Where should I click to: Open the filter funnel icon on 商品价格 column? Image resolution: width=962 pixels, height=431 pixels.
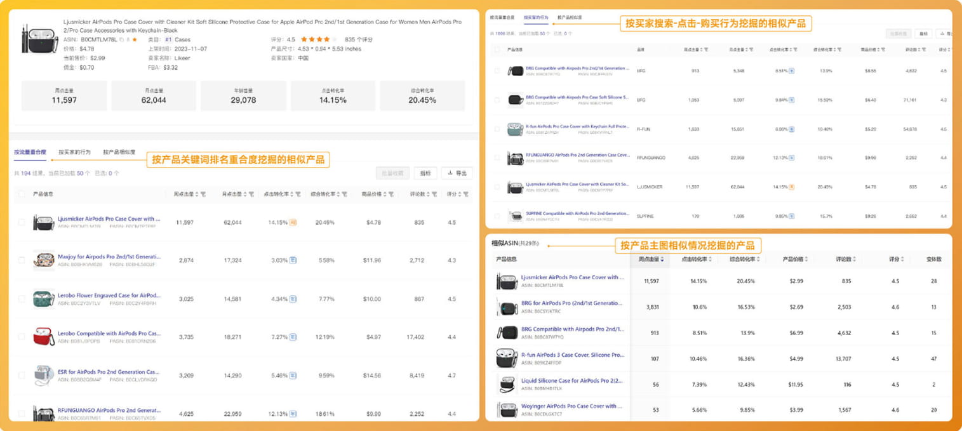pyautogui.click(x=392, y=194)
